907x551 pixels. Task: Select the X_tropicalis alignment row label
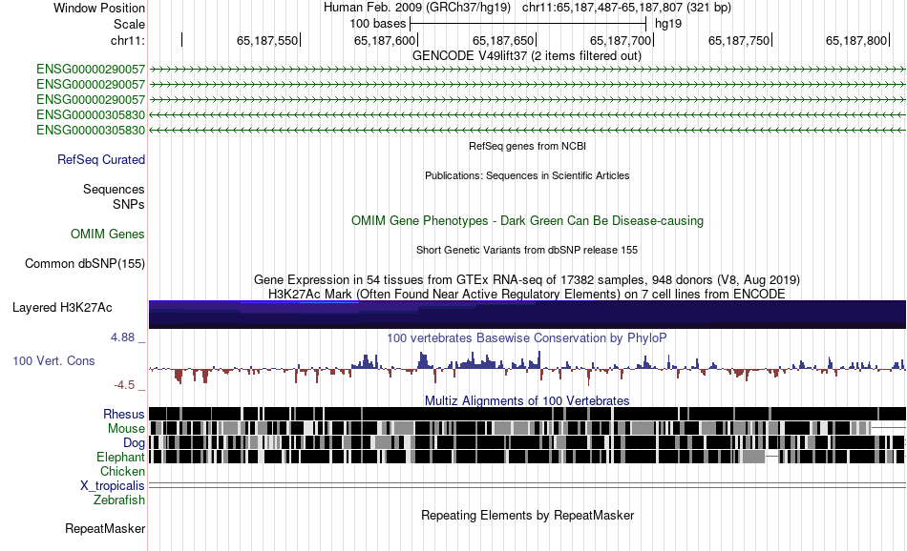[113, 486]
